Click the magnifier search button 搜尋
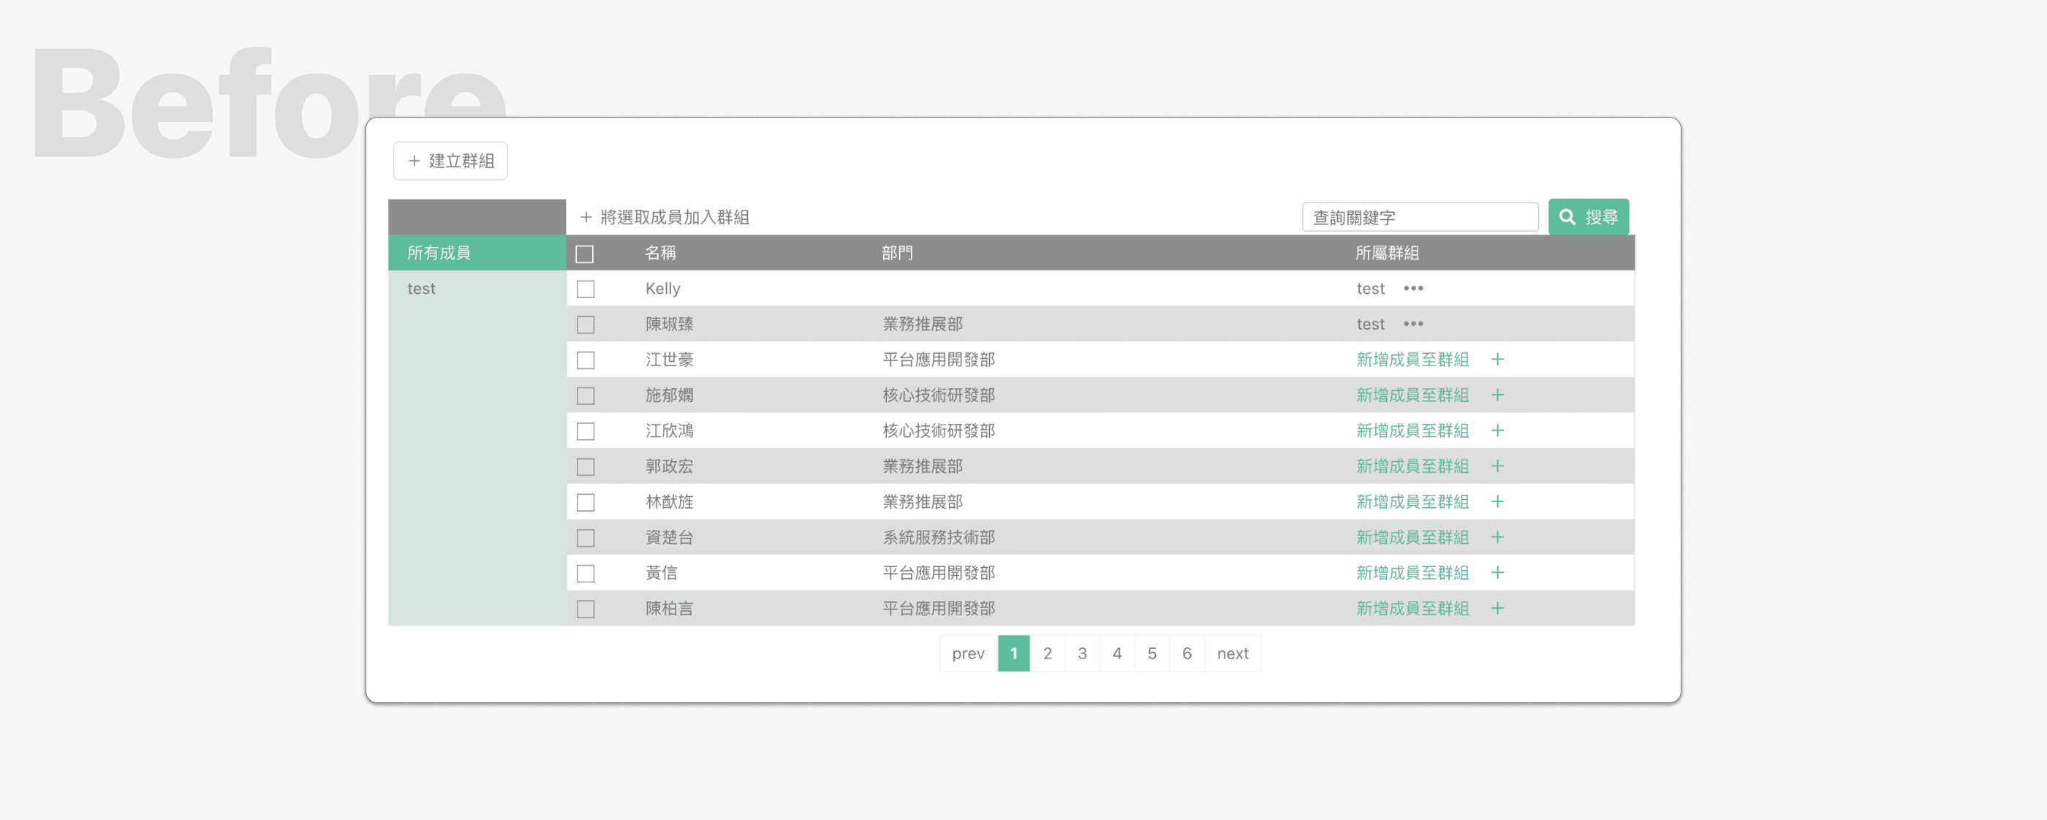The height and width of the screenshot is (820, 2047). click(1588, 217)
